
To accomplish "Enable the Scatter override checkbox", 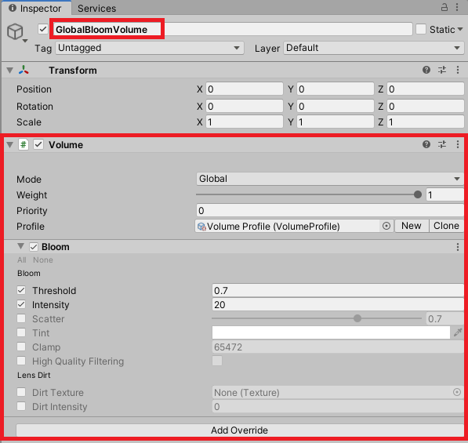I will [x=21, y=318].
